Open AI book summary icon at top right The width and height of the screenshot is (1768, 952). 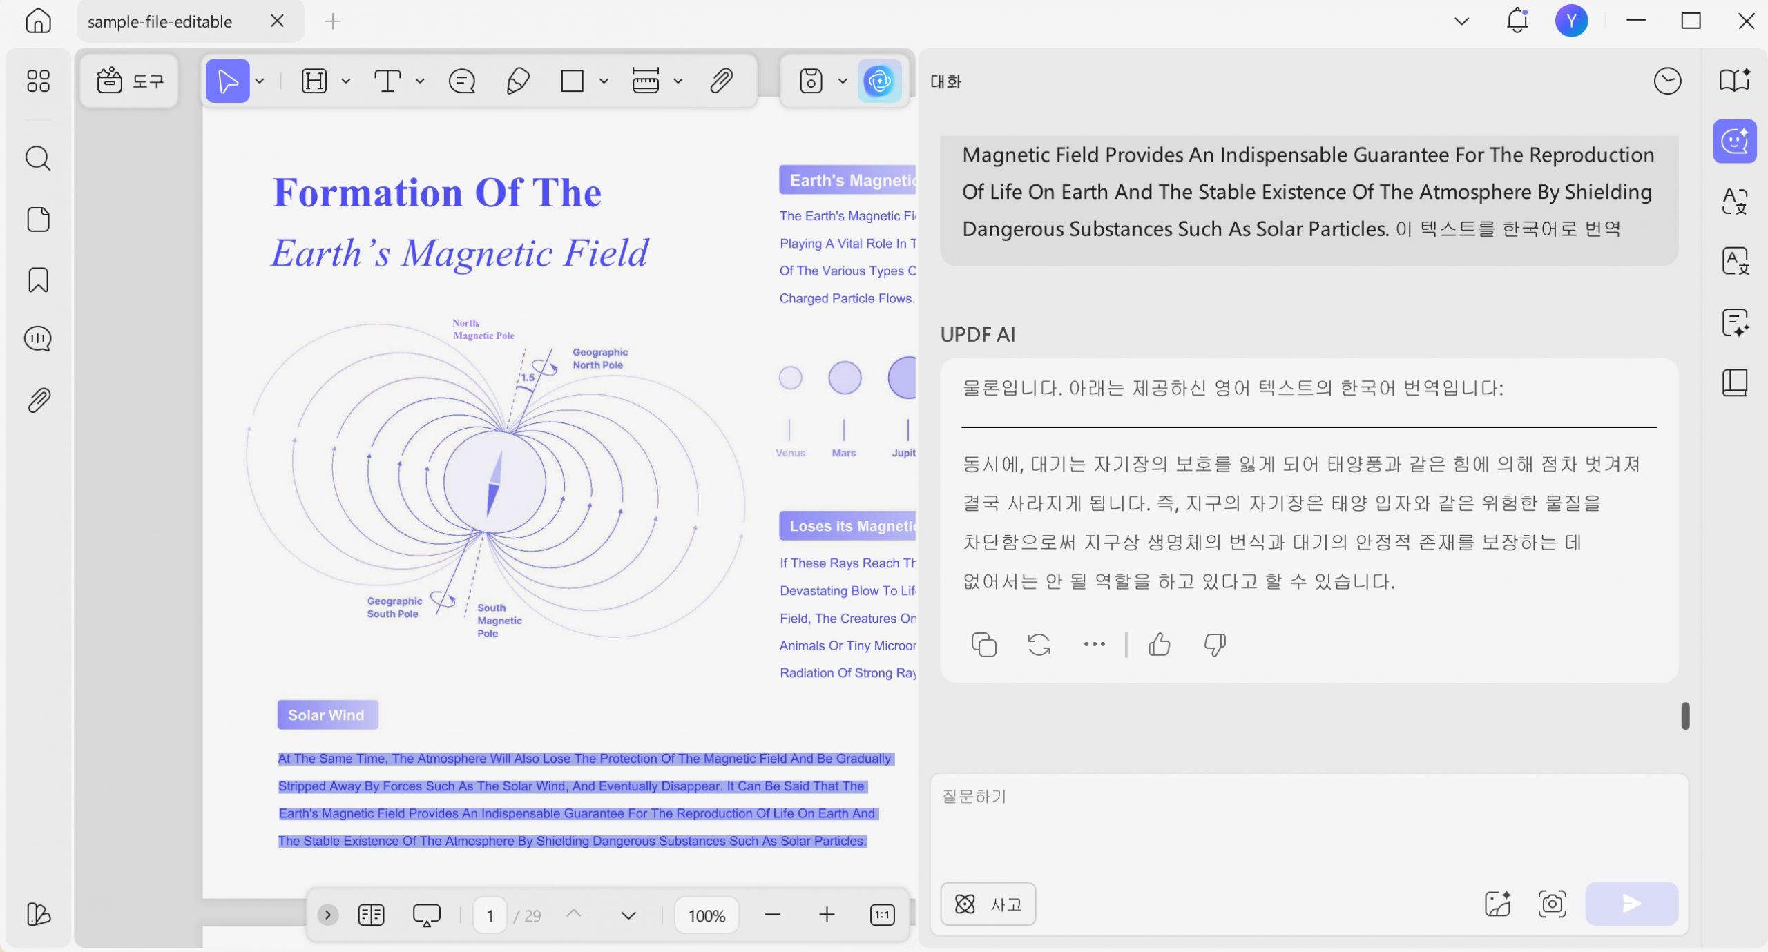coord(1734,80)
